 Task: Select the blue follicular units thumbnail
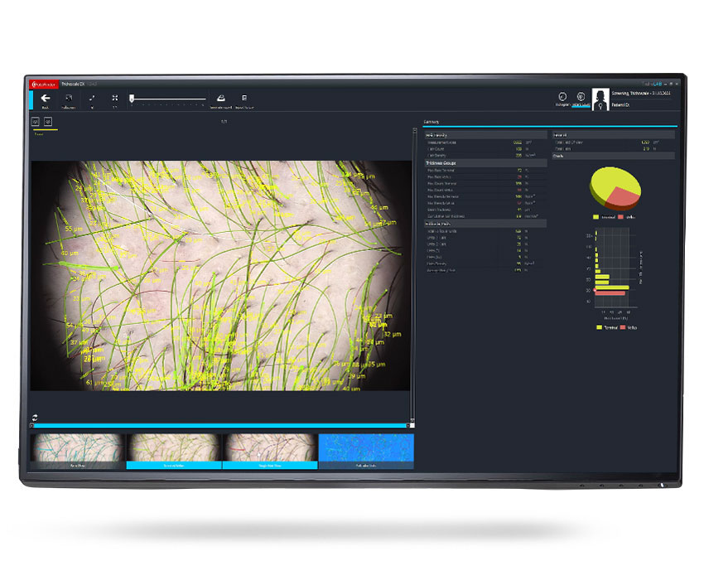click(x=366, y=450)
